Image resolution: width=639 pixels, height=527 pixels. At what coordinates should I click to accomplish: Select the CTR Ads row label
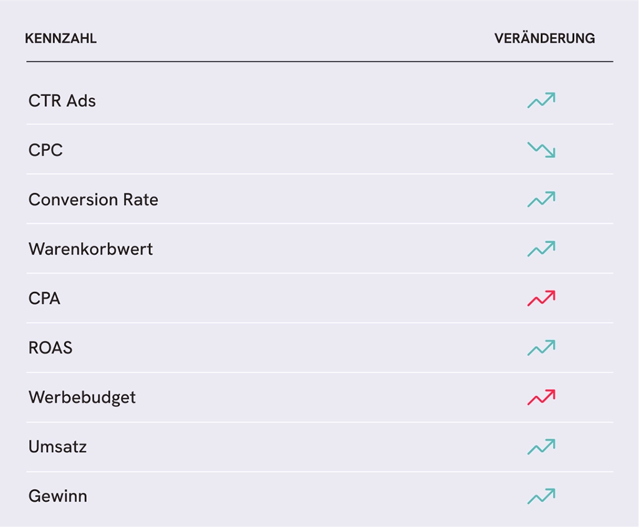click(x=62, y=100)
